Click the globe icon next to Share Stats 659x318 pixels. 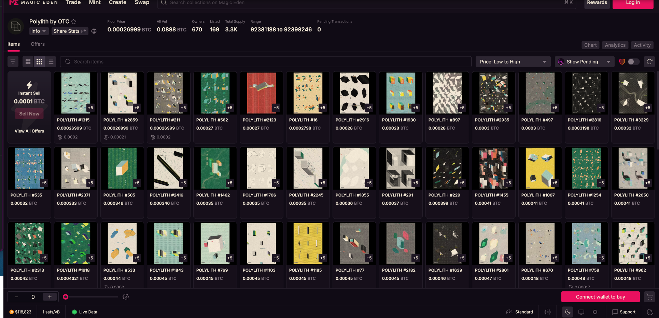[94, 31]
